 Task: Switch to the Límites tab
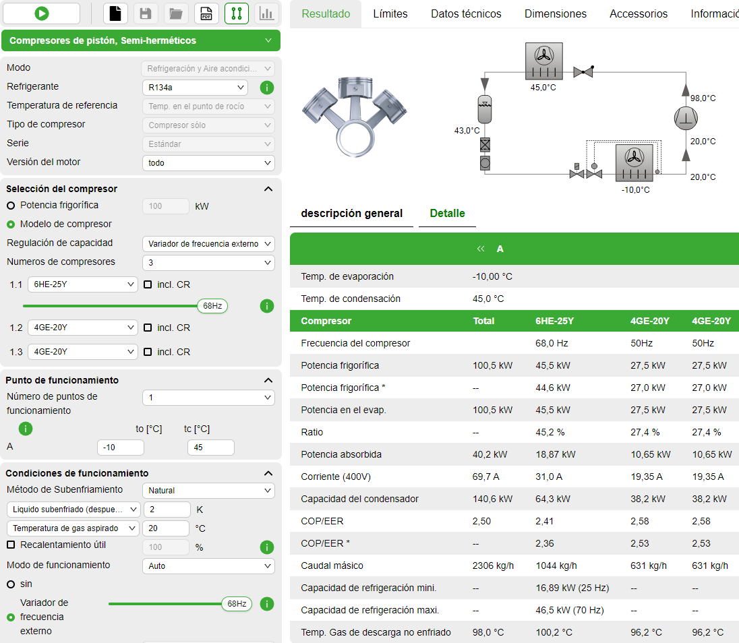(x=390, y=14)
